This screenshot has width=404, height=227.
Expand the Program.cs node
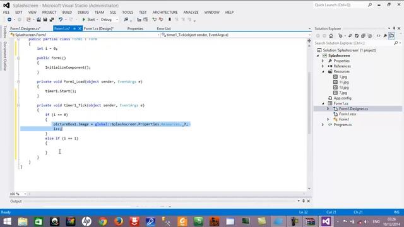(x=323, y=125)
